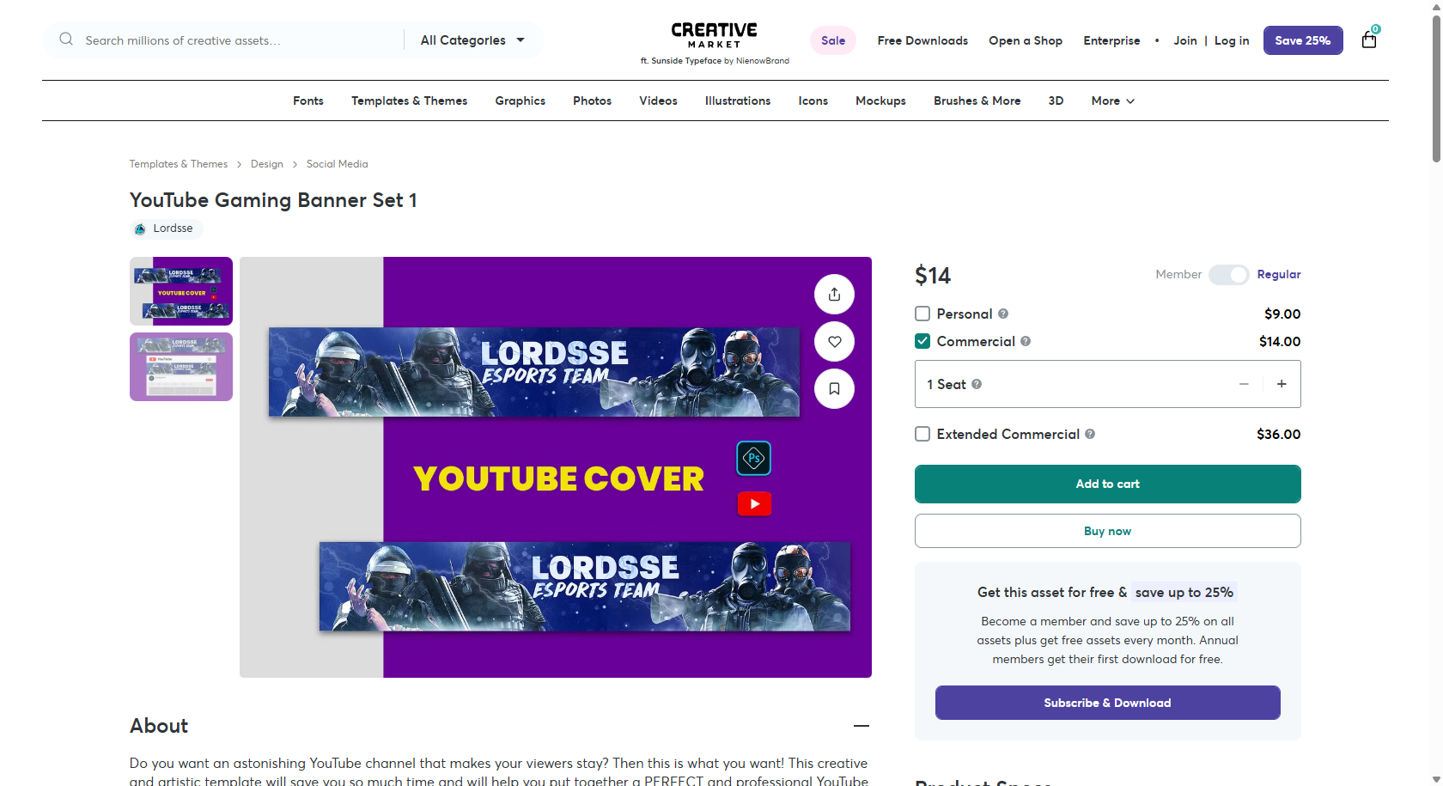
Task: Select the Mockups navigation tab
Action: 880,101
